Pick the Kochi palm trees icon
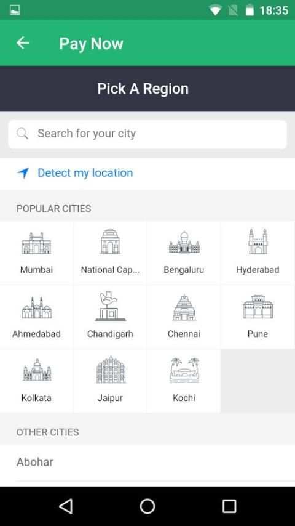The width and height of the screenshot is (295, 526). pos(184,370)
